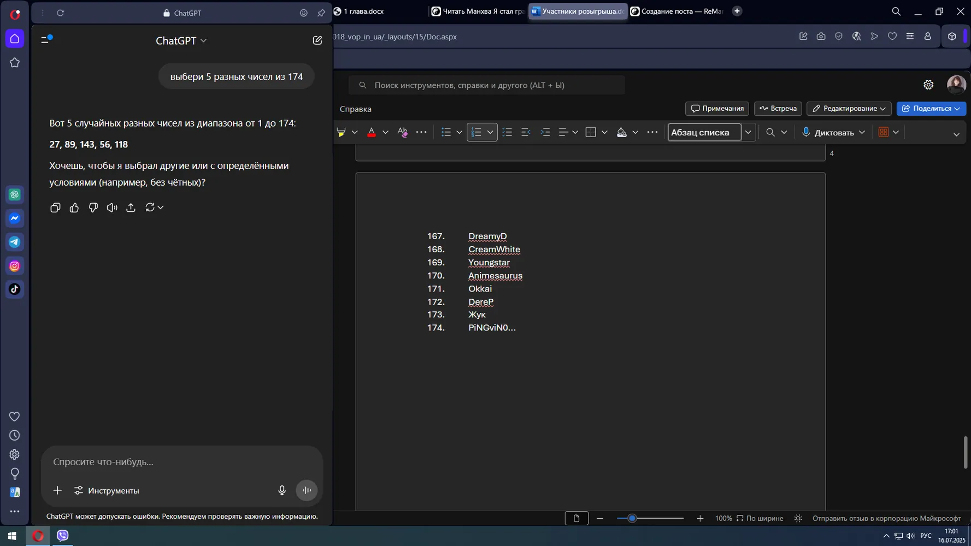Adjust the document zoom slider
This screenshot has width=971, height=546.
click(632, 518)
